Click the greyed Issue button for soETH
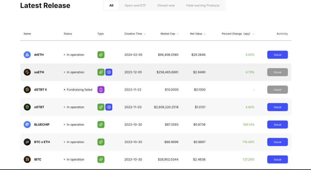This screenshot has height=170, width=311. tap(278, 72)
